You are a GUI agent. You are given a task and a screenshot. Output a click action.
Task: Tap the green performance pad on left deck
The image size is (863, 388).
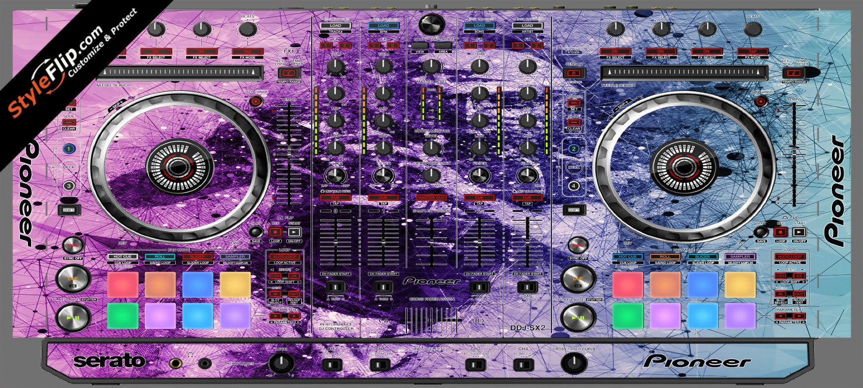tap(123, 316)
